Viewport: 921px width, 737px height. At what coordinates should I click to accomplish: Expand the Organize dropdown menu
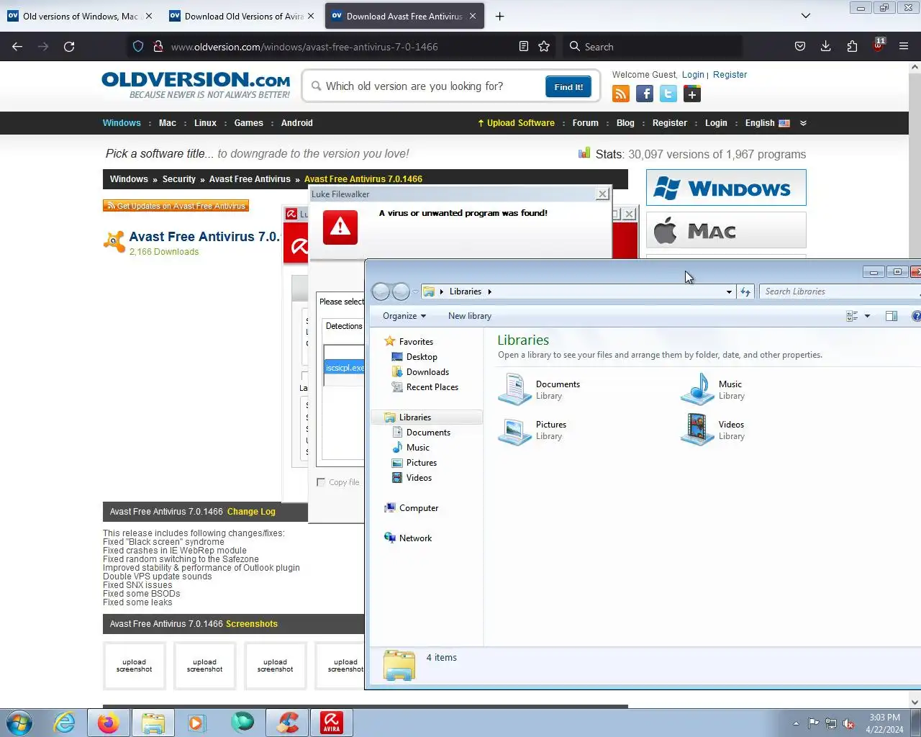tap(404, 316)
